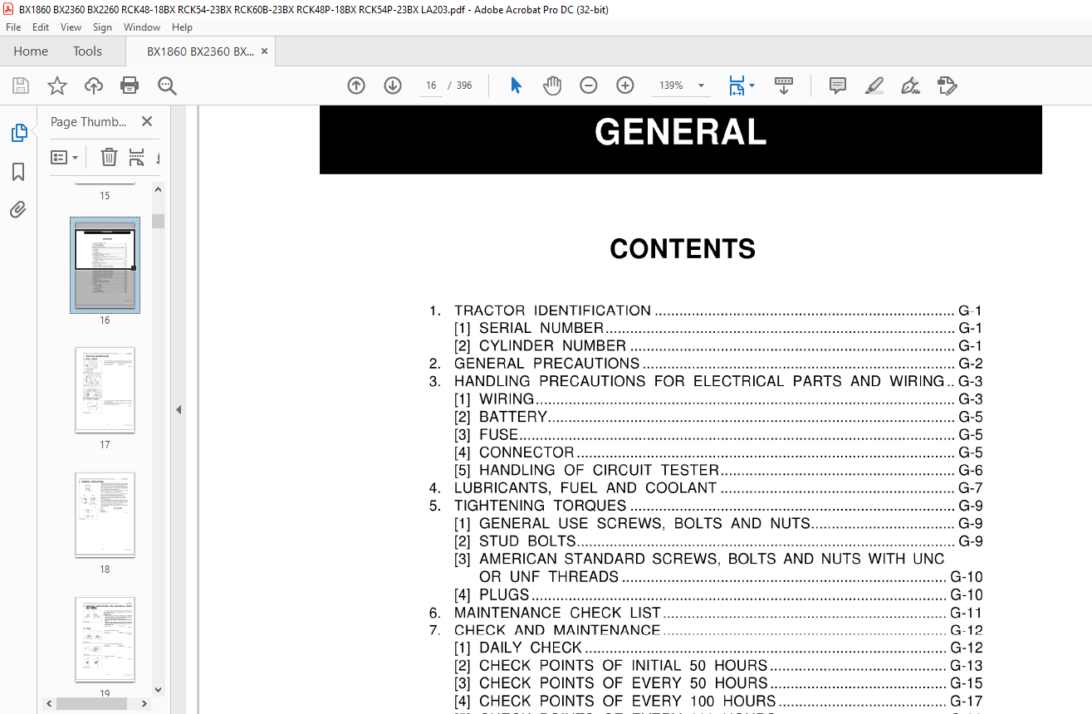Screen dimensions: 1092x714
Task: Switch to the Home tab
Action: pos(31,51)
